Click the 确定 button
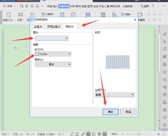 (111, 112)
